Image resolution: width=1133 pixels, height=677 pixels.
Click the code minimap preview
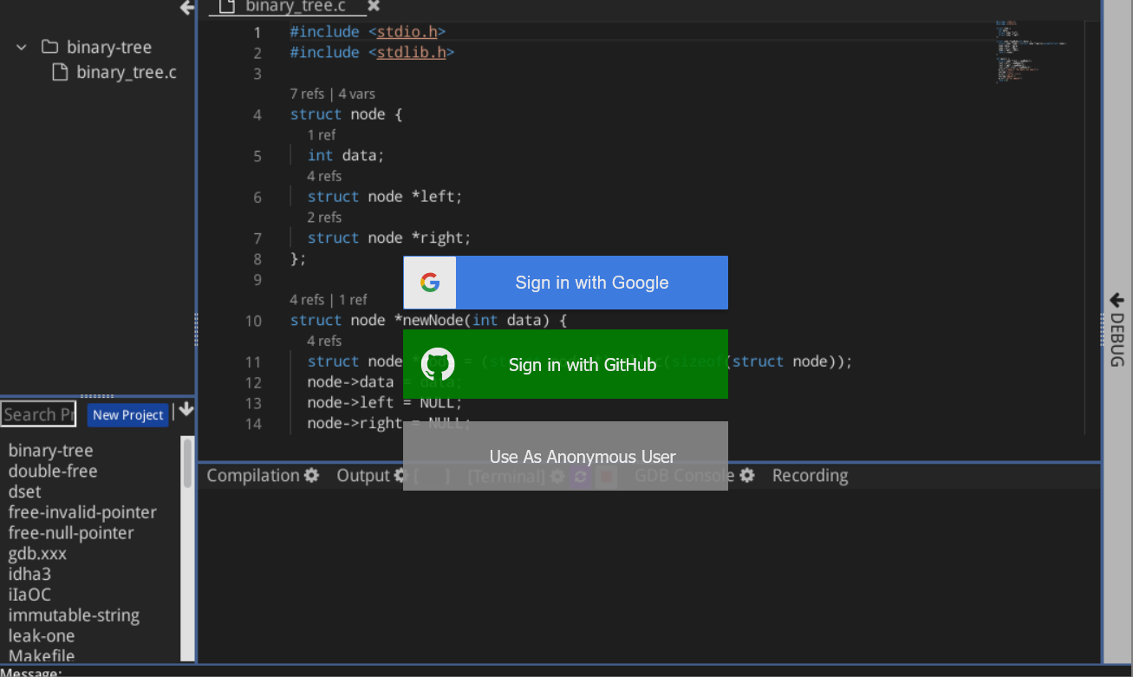pos(1032,52)
